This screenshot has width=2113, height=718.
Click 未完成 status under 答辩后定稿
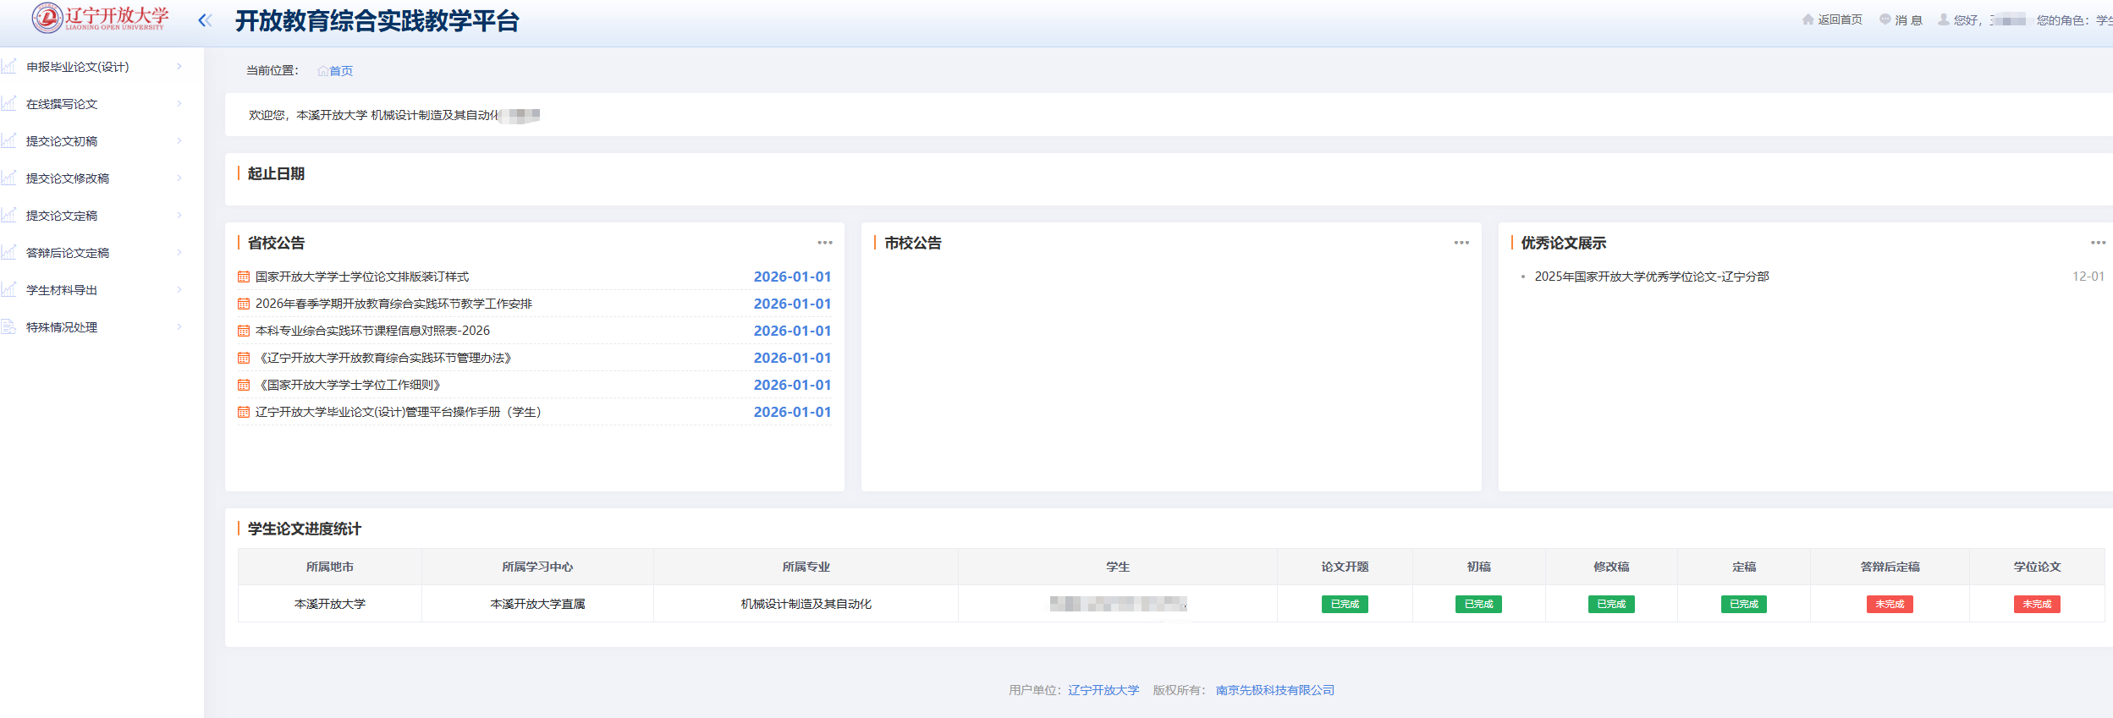[1890, 604]
